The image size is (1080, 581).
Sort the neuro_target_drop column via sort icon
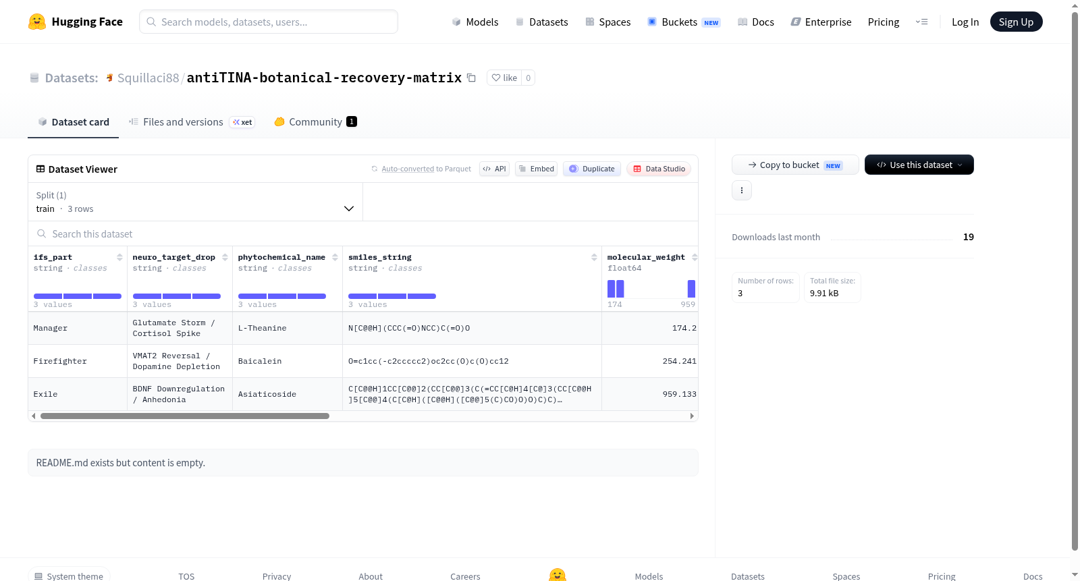[x=225, y=257]
